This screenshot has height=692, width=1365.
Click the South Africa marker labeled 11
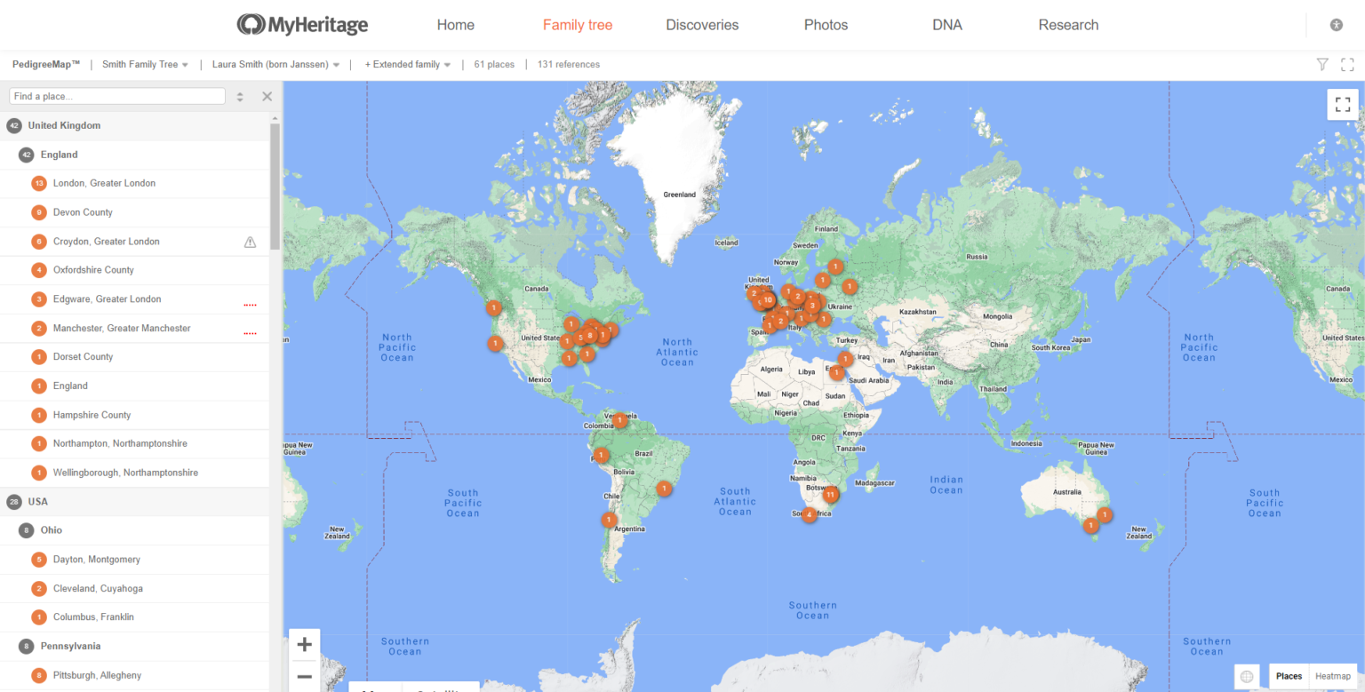pyautogui.click(x=830, y=495)
